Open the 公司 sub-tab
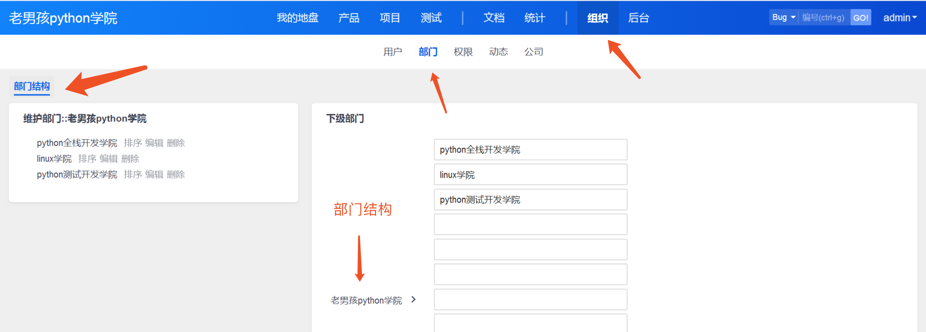The width and height of the screenshot is (926, 332). [533, 52]
